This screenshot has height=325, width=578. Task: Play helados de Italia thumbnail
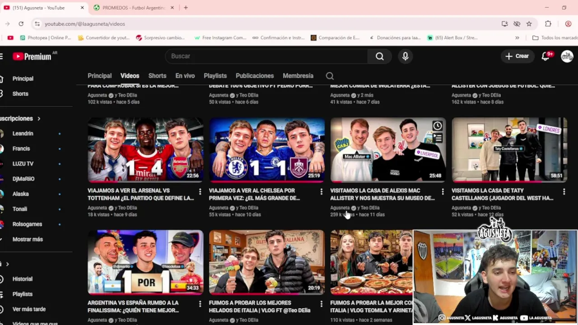click(266, 262)
